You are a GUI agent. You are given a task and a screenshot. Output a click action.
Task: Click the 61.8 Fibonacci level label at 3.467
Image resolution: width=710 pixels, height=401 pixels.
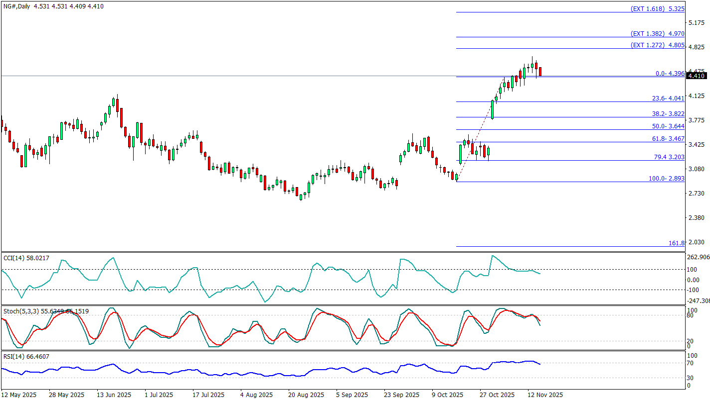click(x=668, y=139)
